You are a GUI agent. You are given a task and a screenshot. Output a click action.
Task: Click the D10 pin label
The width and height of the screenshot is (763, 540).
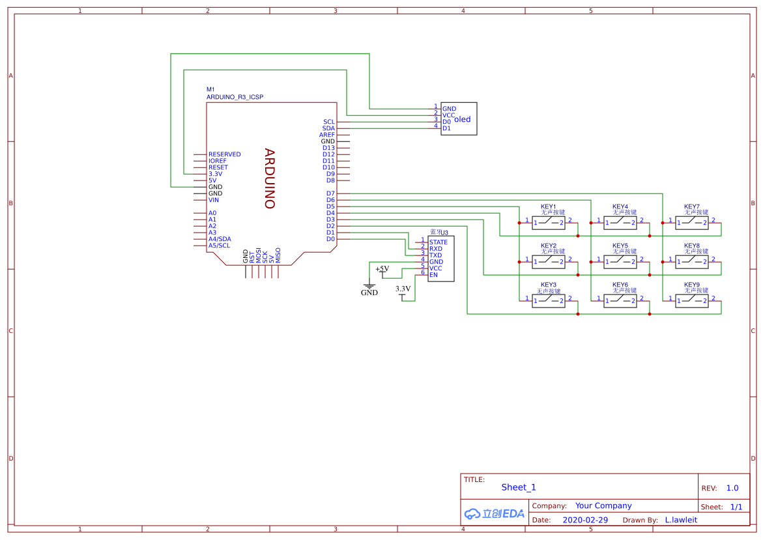328,167
